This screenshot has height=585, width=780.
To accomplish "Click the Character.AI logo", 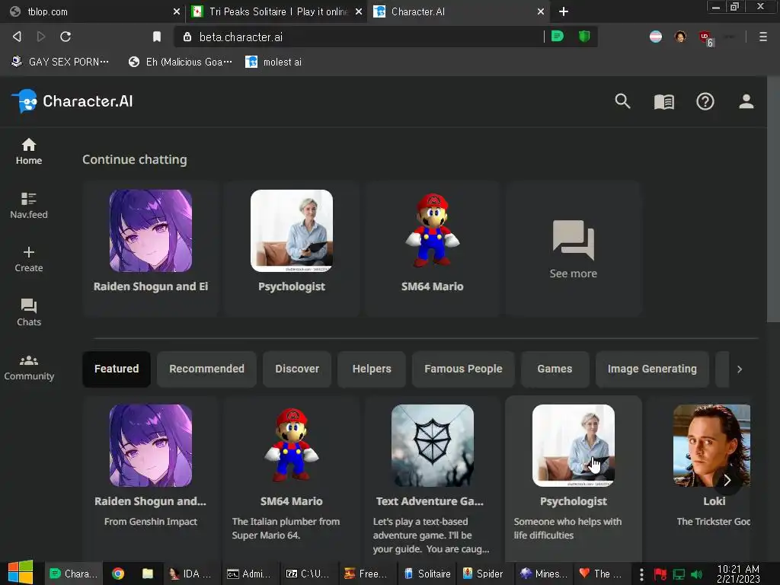I will pos(72,101).
